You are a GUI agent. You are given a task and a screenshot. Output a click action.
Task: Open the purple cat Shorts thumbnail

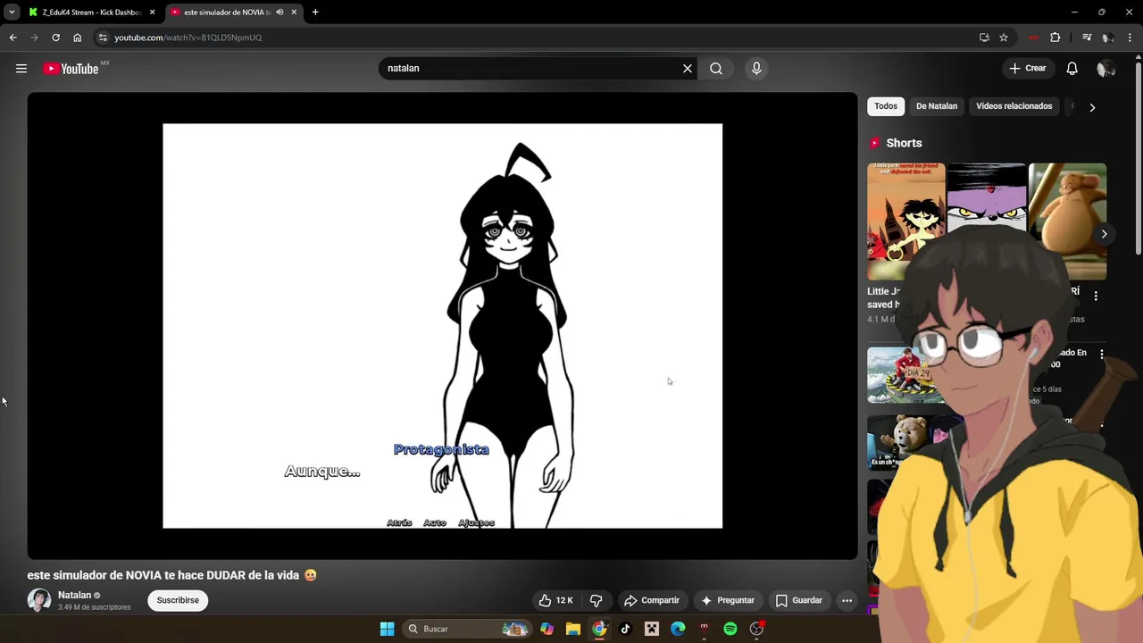pos(987,201)
